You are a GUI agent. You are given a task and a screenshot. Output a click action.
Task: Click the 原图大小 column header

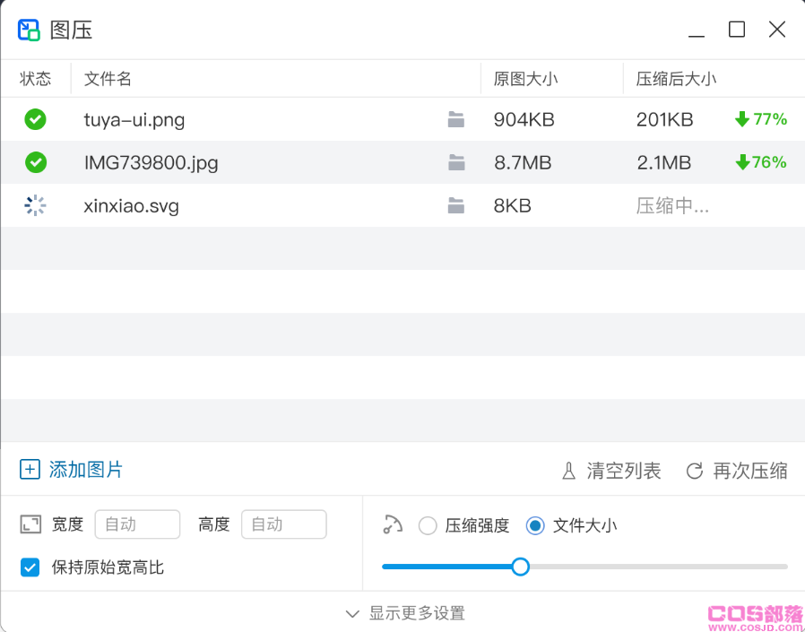[x=525, y=79]
